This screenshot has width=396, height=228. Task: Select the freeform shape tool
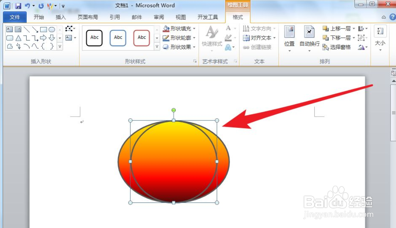[x=9, y=46]
